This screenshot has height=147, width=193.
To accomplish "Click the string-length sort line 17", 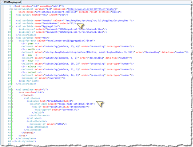I will 105,52.
